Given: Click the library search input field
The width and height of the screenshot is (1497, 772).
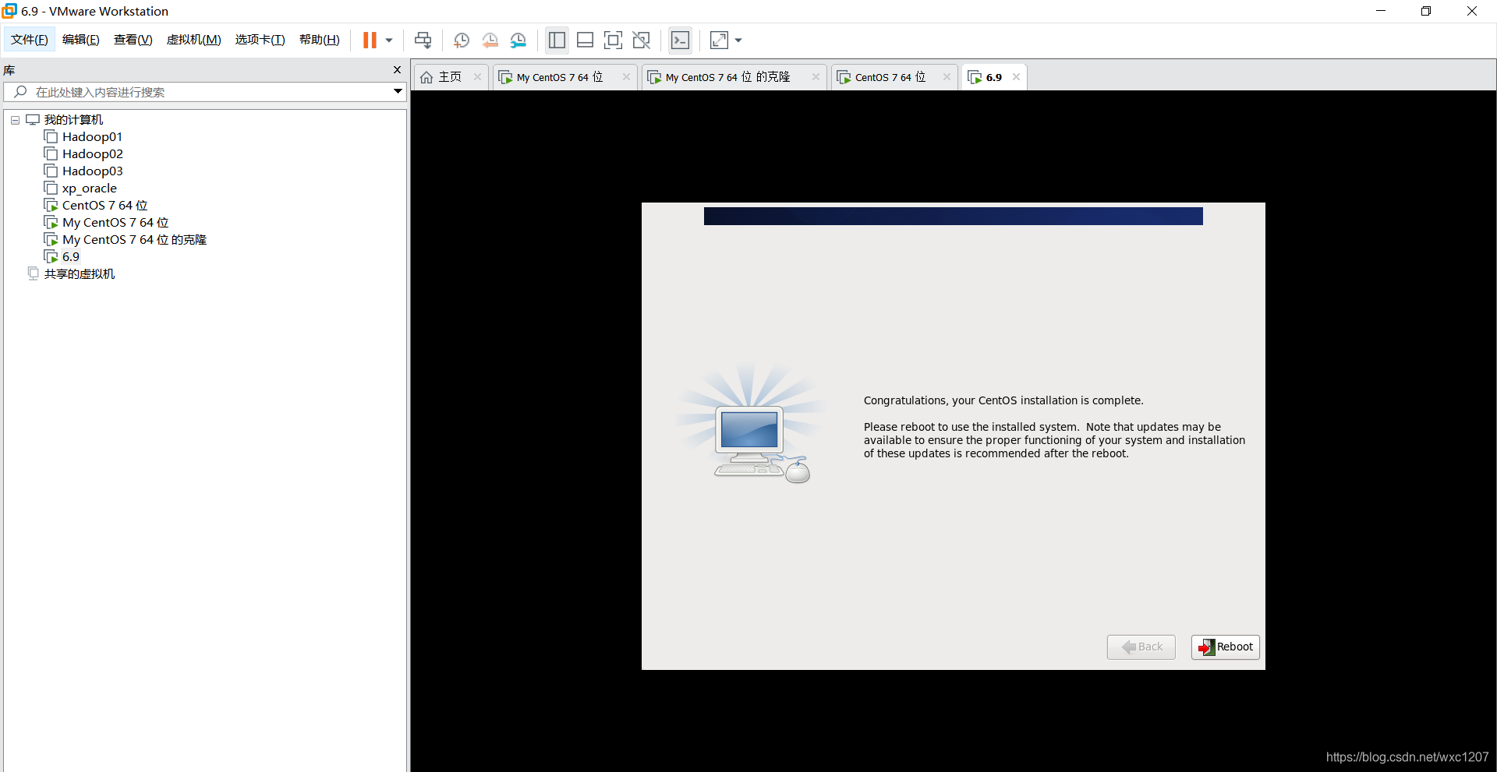Looking at the screenshot, I should (x=207, y=92).
